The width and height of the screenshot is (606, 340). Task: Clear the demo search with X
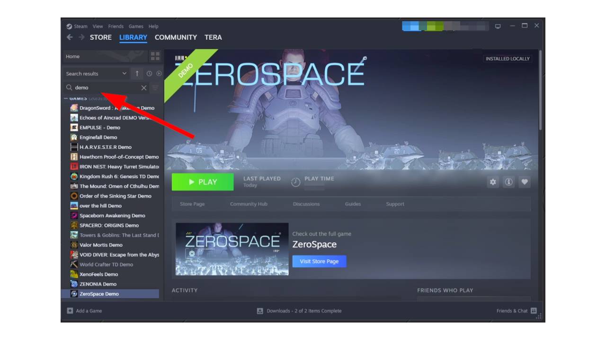coord(144,88)
